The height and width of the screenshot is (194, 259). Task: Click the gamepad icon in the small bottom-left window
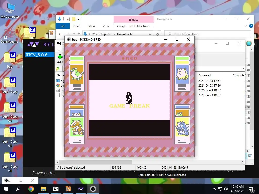[x=6, y=180]
